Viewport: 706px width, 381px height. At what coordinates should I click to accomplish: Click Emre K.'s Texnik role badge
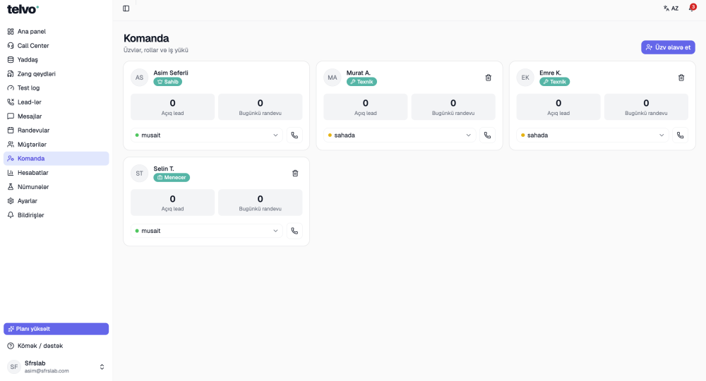pyautogui.click(x=555, y=82)
